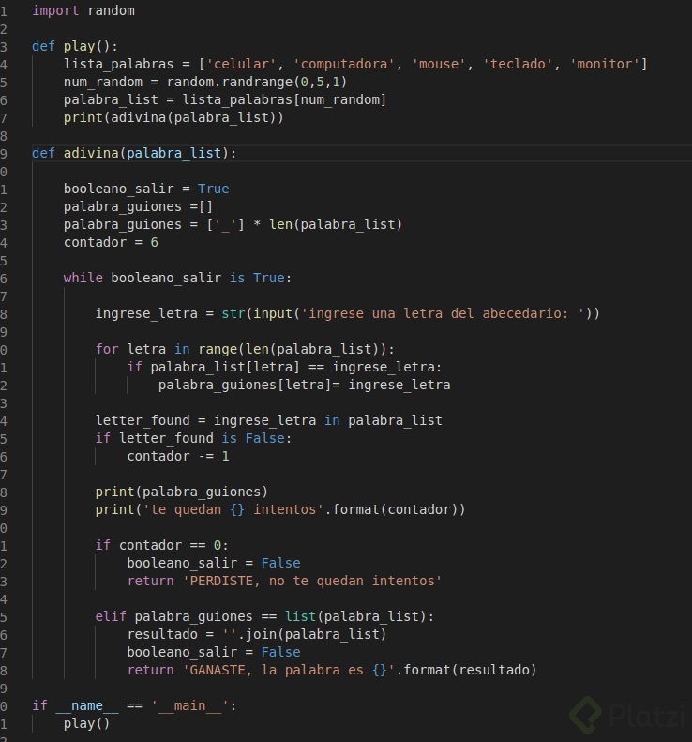Image resolution: width=692 pixels, height=742 pixels.
Task: Click the 'monitor' string literal
Action: click(x=608, y=64)
